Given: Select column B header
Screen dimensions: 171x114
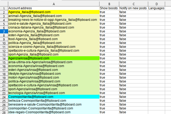Looking at the screenshot, I should [109, 4].
